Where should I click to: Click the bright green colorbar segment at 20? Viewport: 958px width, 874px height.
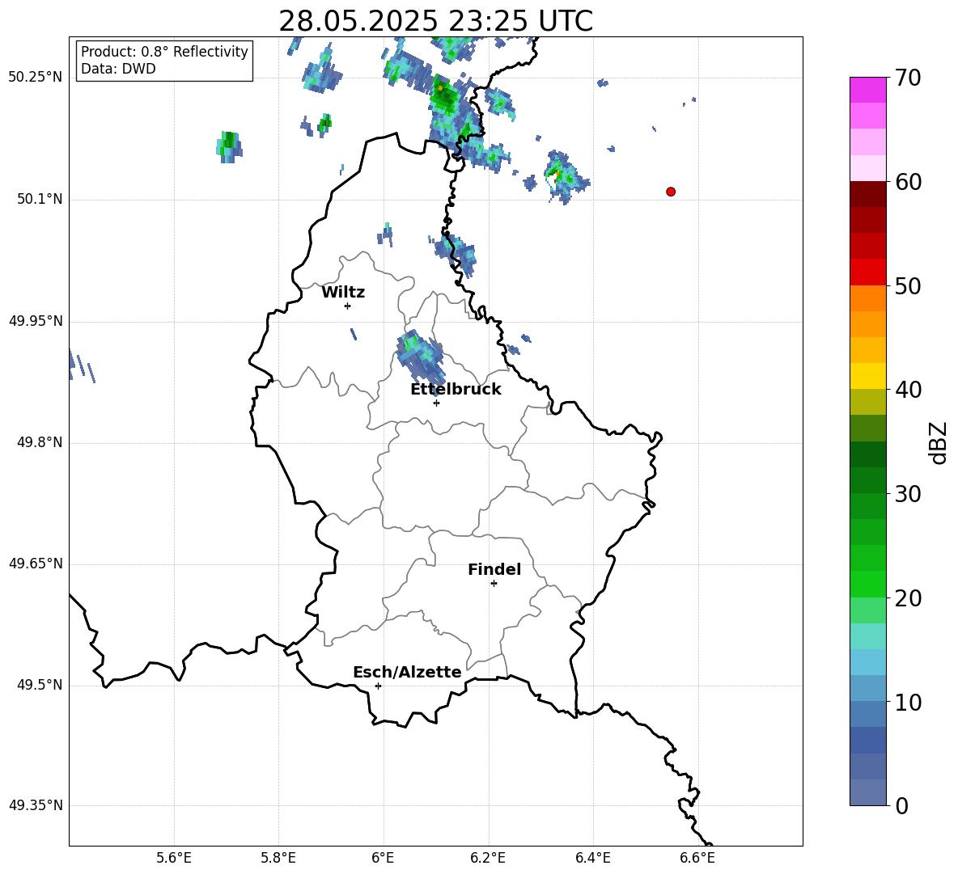(867, 585)
